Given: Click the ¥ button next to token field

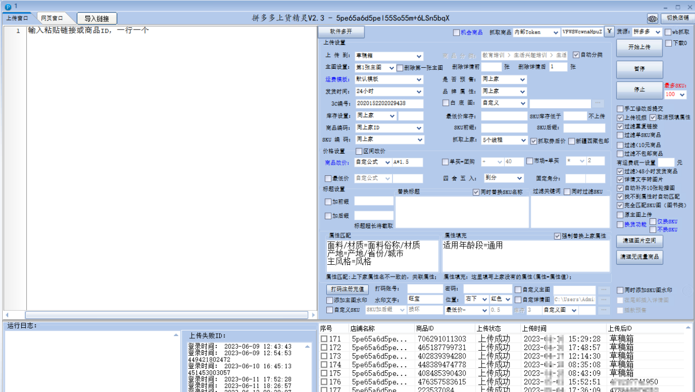Looking at the screenshot, I should tap(609, 32).
